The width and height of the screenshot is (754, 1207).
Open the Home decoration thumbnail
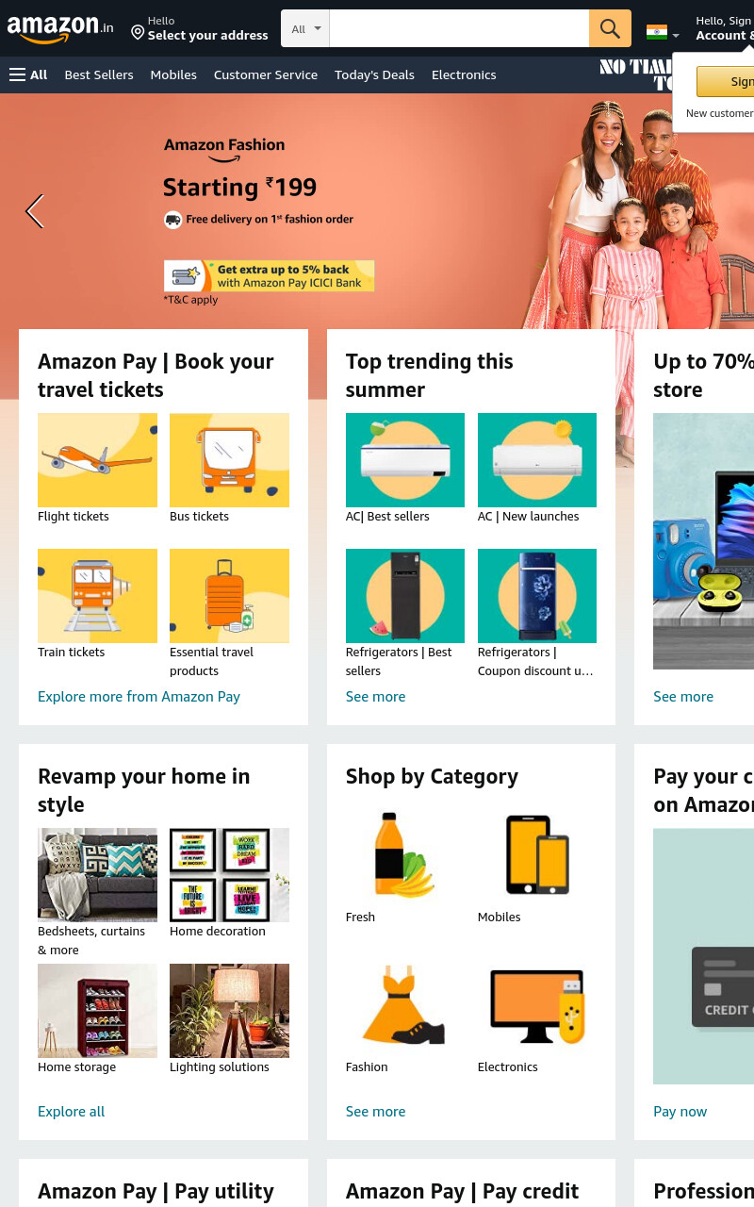[229, 875]
